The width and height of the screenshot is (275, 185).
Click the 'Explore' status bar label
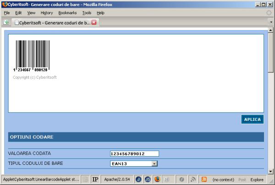[257, 180]
